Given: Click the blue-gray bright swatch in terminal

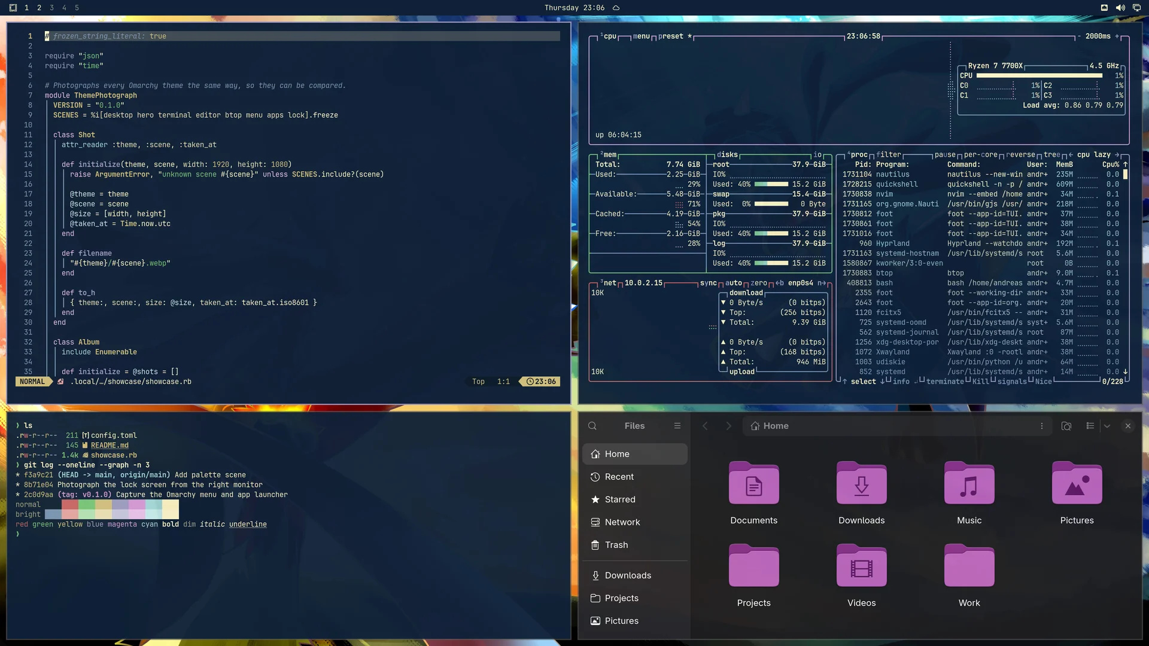Looking at the screenshot, I should pyautogui.click(x=53, y=514).
